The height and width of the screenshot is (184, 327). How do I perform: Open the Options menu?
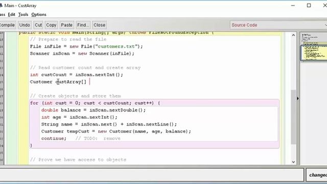(39, 15)
